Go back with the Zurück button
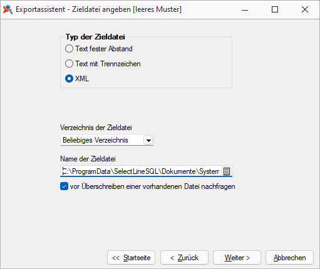The image size is (320, 269). (184, 258)
